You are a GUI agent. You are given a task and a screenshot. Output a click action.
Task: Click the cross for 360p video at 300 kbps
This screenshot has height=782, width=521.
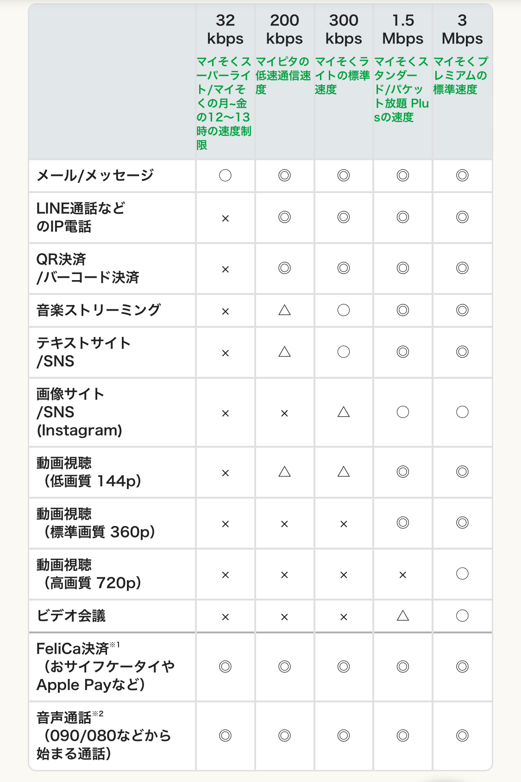(x=344, y=524)
